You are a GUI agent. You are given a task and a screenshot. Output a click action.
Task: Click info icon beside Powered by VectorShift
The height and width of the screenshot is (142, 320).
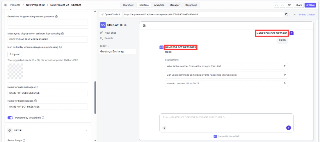(x=43, y=118)
